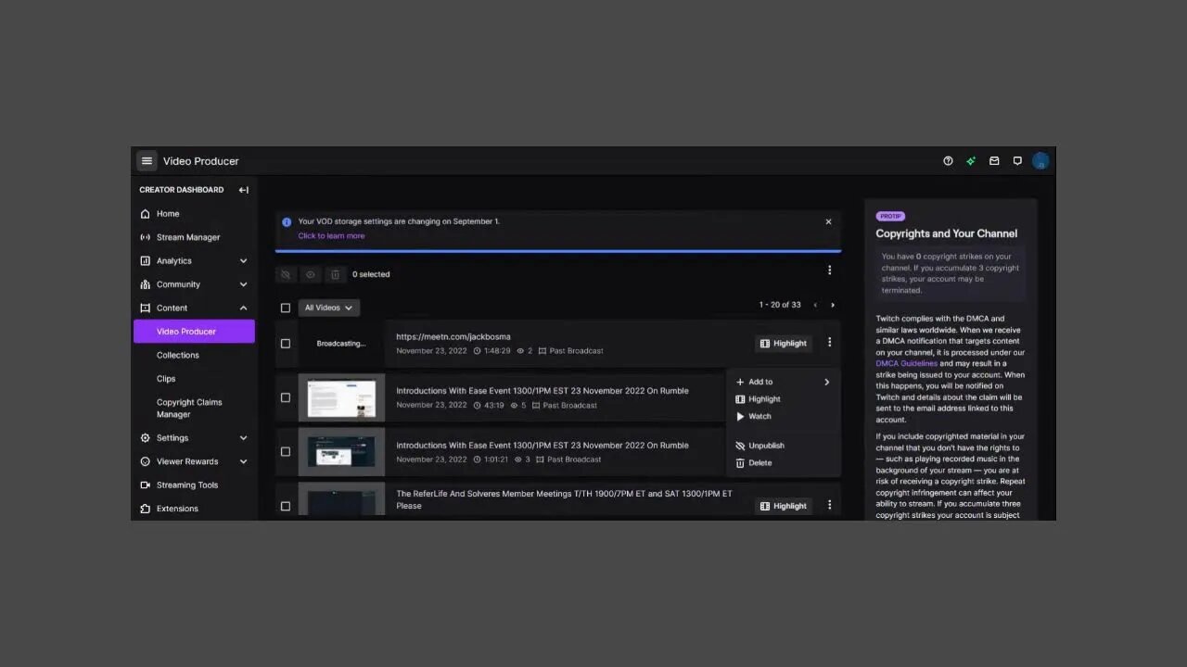Screen dimensions: 1187x667
Task: Open Collections in sidebar
Action: (x=177, y=355)
